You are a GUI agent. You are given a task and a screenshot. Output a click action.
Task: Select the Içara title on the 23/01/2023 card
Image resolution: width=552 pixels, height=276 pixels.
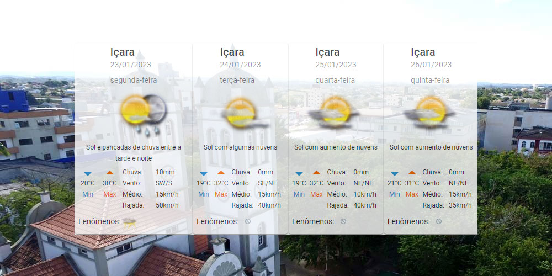[122, 52]
